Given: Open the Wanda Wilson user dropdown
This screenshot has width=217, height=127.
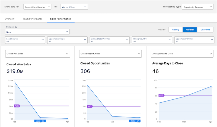Looking at the screenshot, I should point(74,7).
